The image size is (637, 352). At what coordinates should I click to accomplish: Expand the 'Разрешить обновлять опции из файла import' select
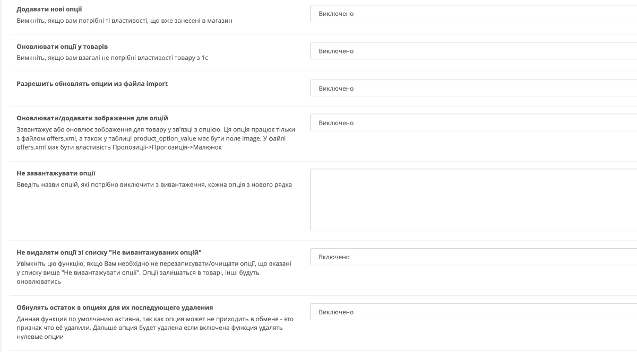pos(474,88)
